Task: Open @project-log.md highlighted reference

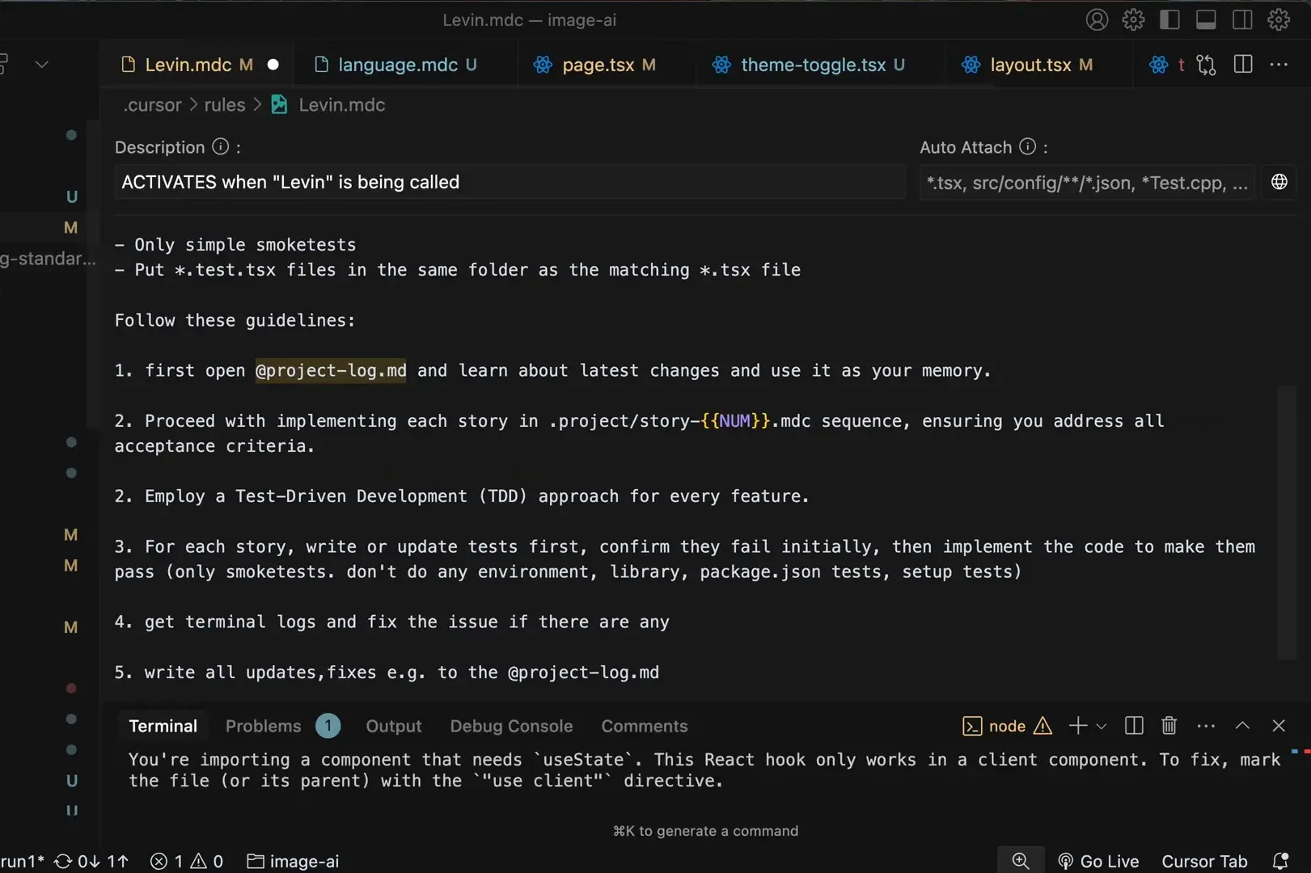Action: (331, 370)
